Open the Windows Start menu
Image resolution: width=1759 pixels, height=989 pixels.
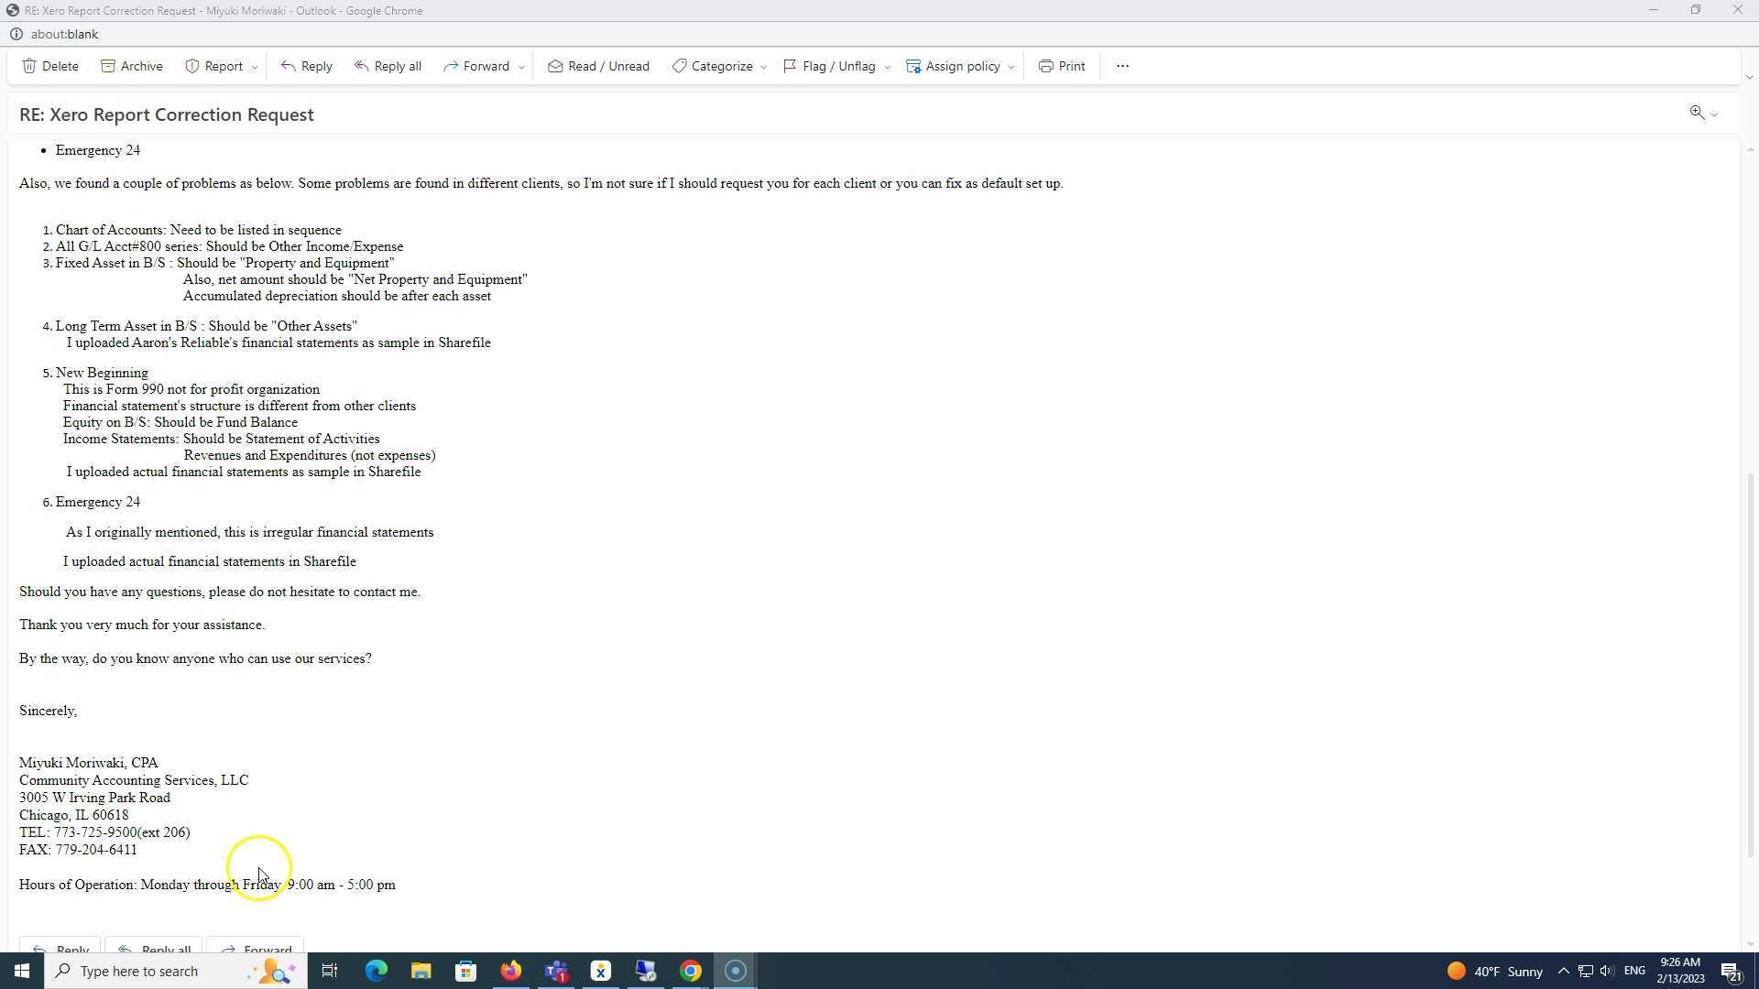(x=22, y=971)
